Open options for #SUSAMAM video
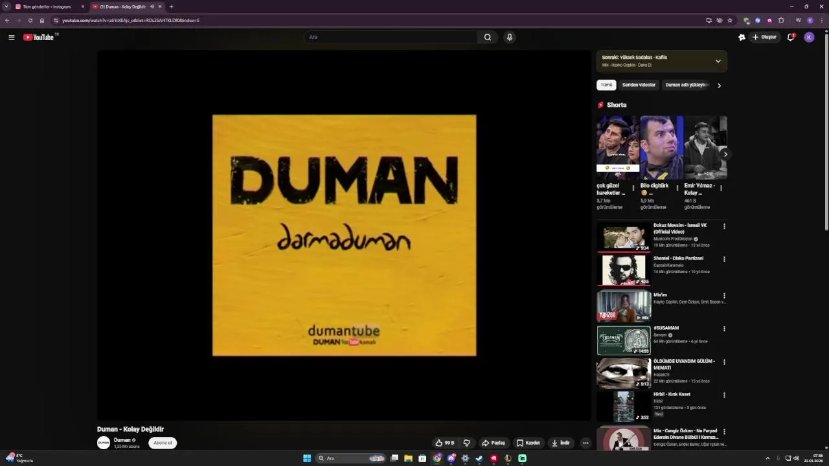The width and height of the screenshot is (829, 466). pyautogui.click(x=724, y=329)
